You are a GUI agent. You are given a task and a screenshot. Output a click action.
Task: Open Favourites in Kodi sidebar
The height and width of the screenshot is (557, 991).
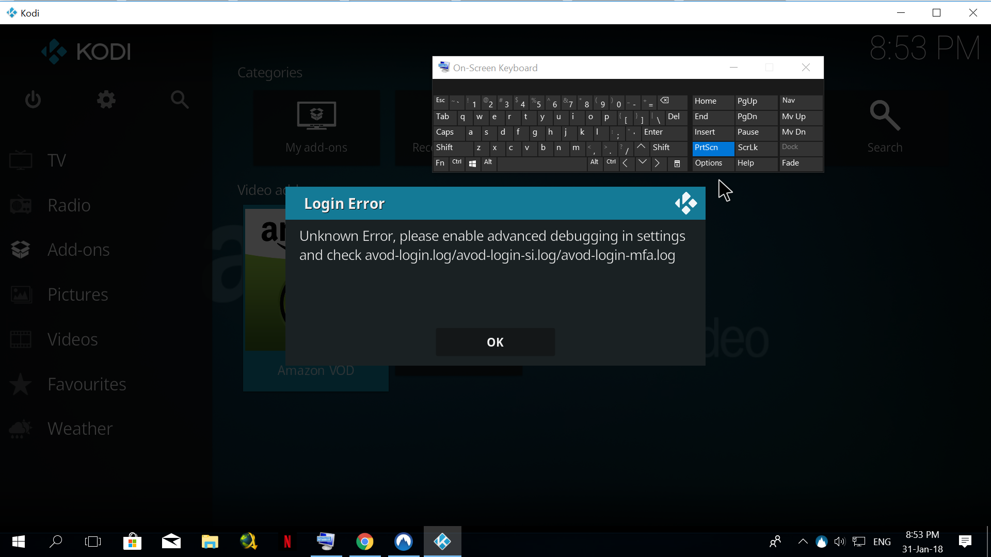87,384
